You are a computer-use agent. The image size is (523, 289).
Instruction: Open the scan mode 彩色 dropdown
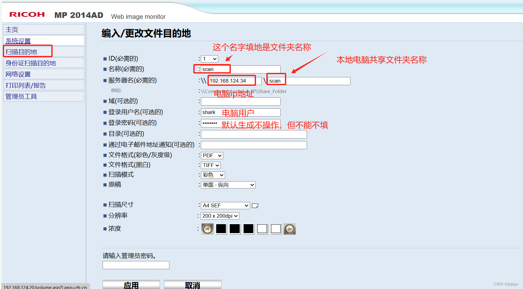(213, 175)
